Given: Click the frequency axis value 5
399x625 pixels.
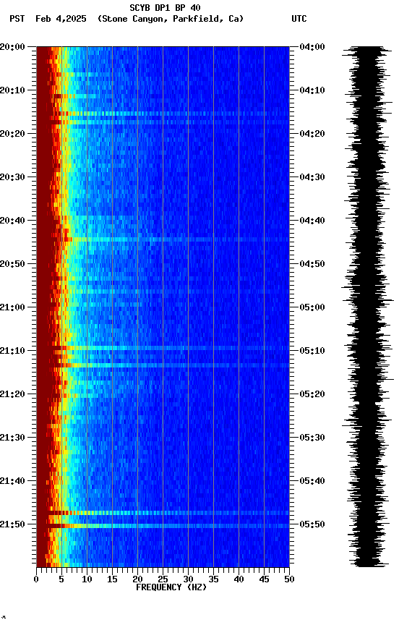Looking at the screenshot, I should 61,579.
